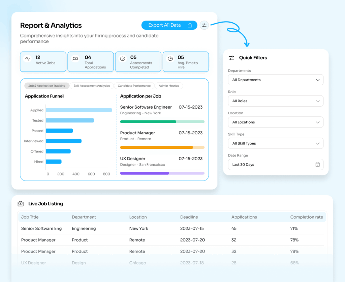Click the Tested funnel bar

pos(70,120)
